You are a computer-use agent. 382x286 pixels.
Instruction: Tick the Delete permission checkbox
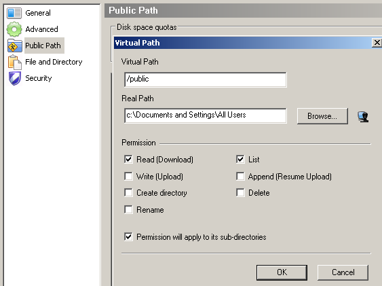[240, 193]
